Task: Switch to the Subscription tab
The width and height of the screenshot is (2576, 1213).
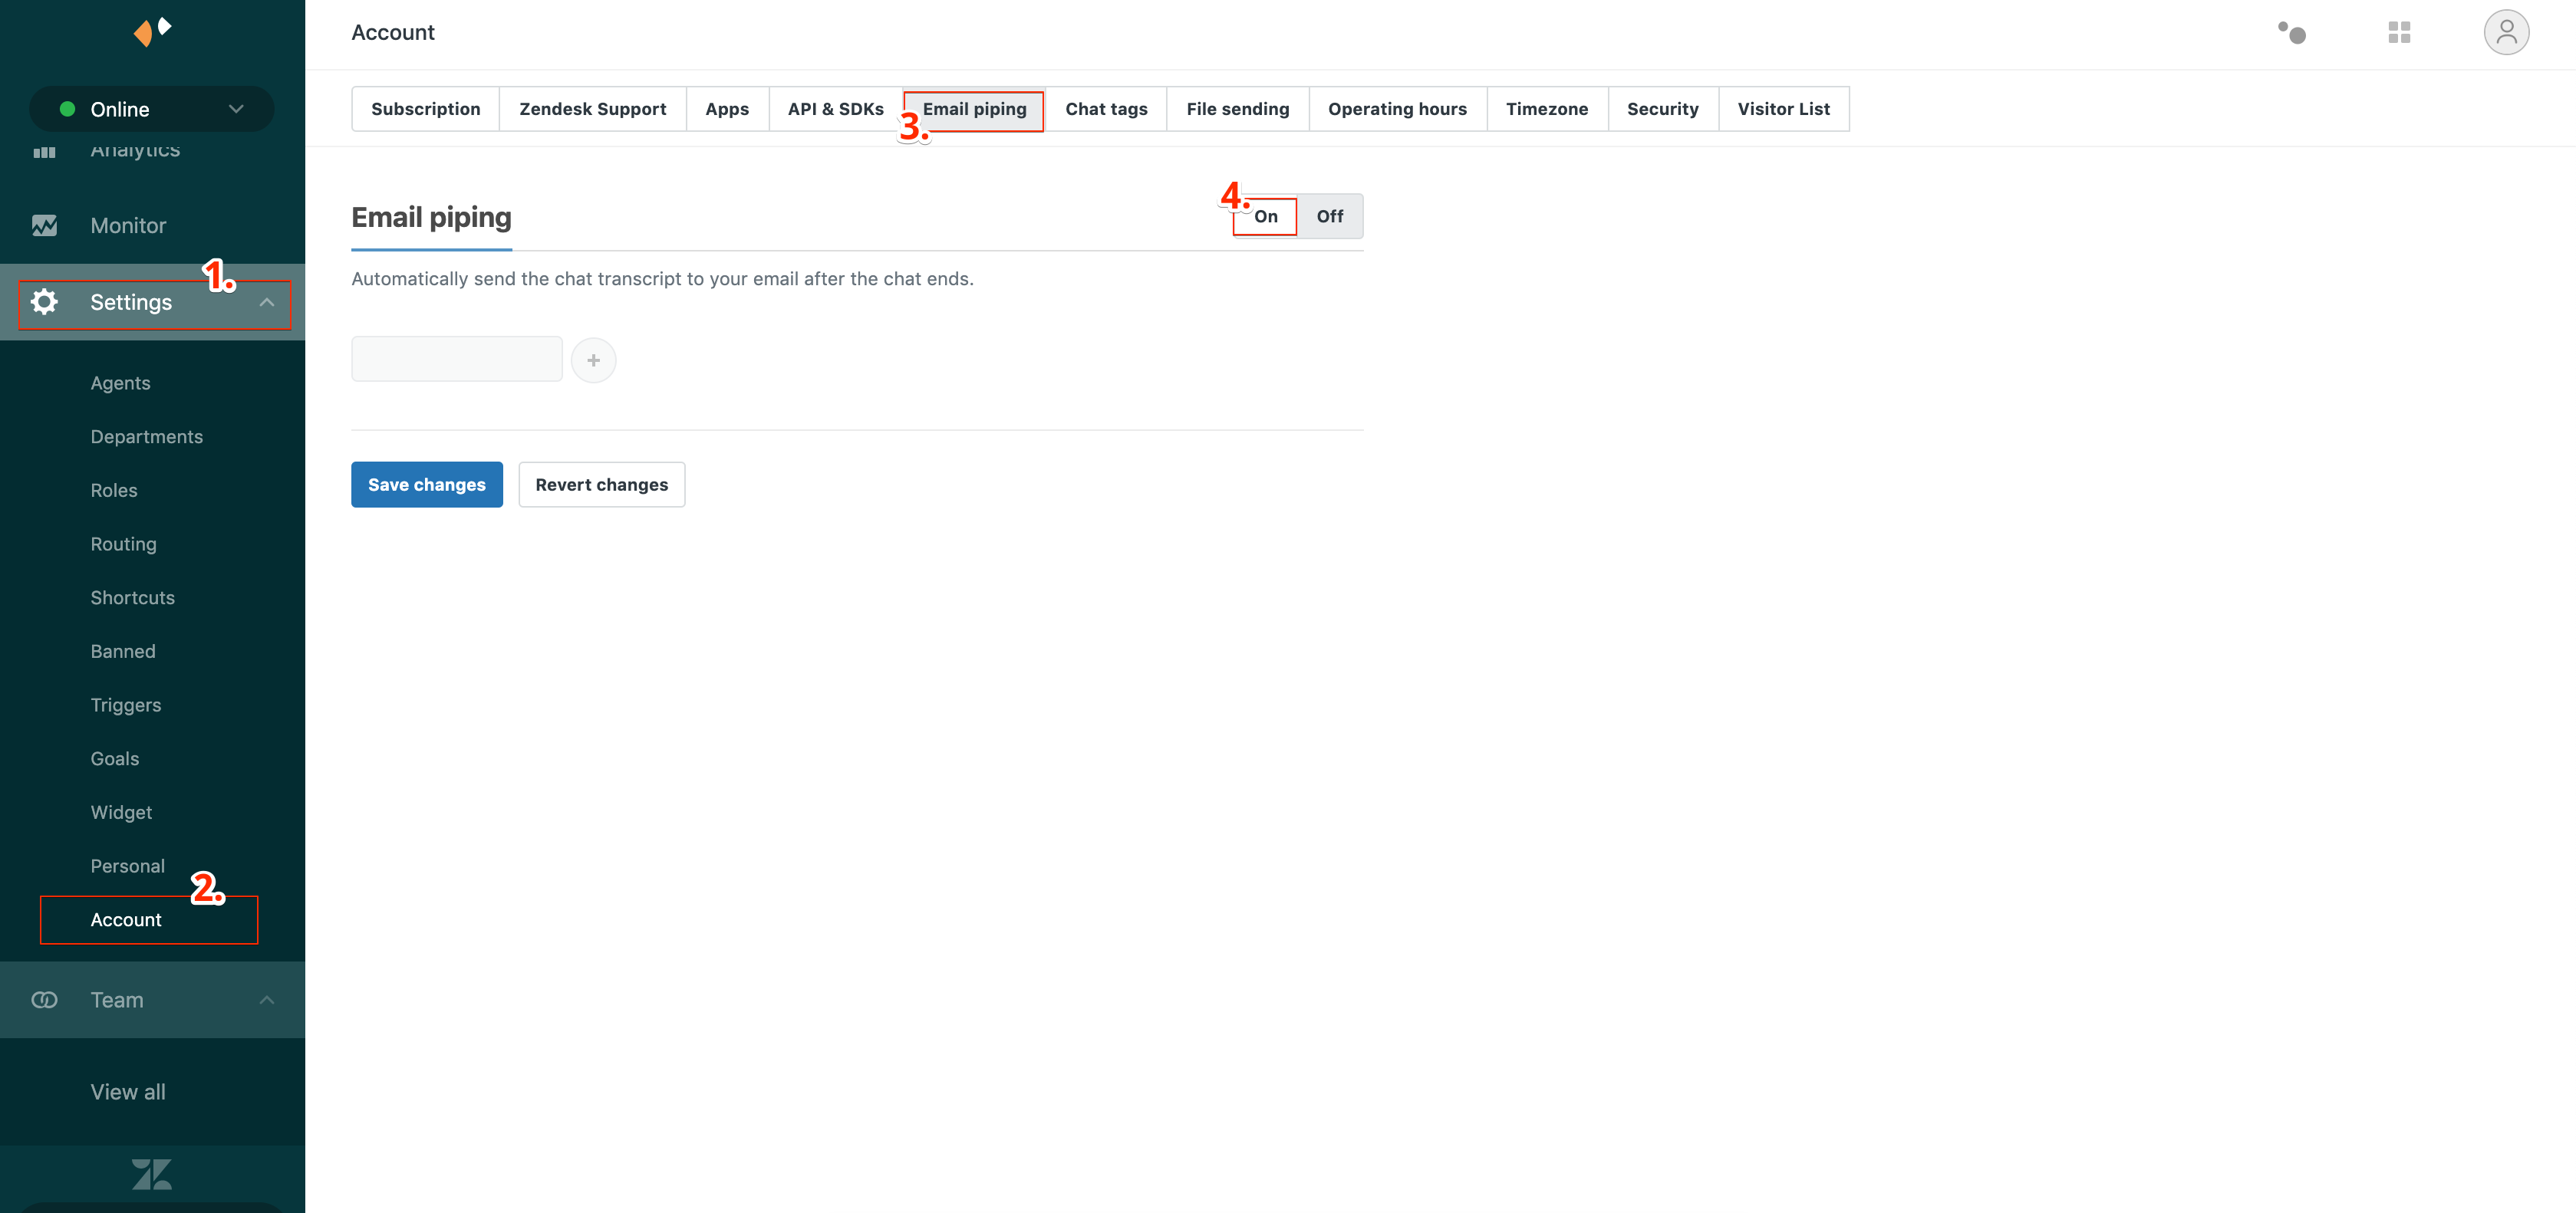Action: (426, 109)
